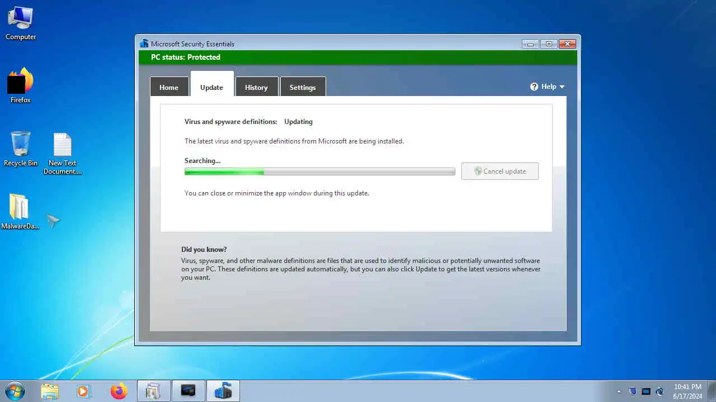
Task: Select the MalwareDa... folder on desktop
Action: tap(20, 212)
